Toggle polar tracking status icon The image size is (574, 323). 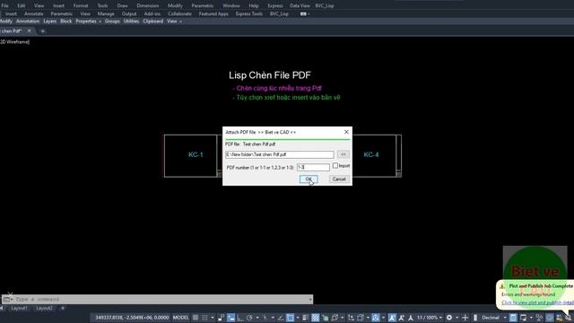click(x=249, y=318)
